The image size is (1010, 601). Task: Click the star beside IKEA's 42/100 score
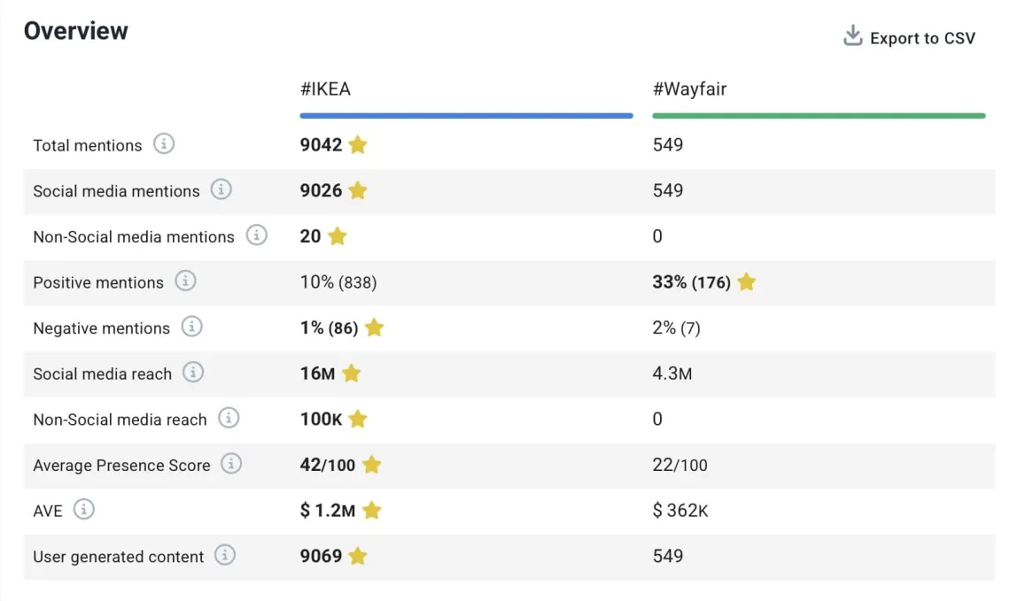pyautogui.click(x=372, y=464)
